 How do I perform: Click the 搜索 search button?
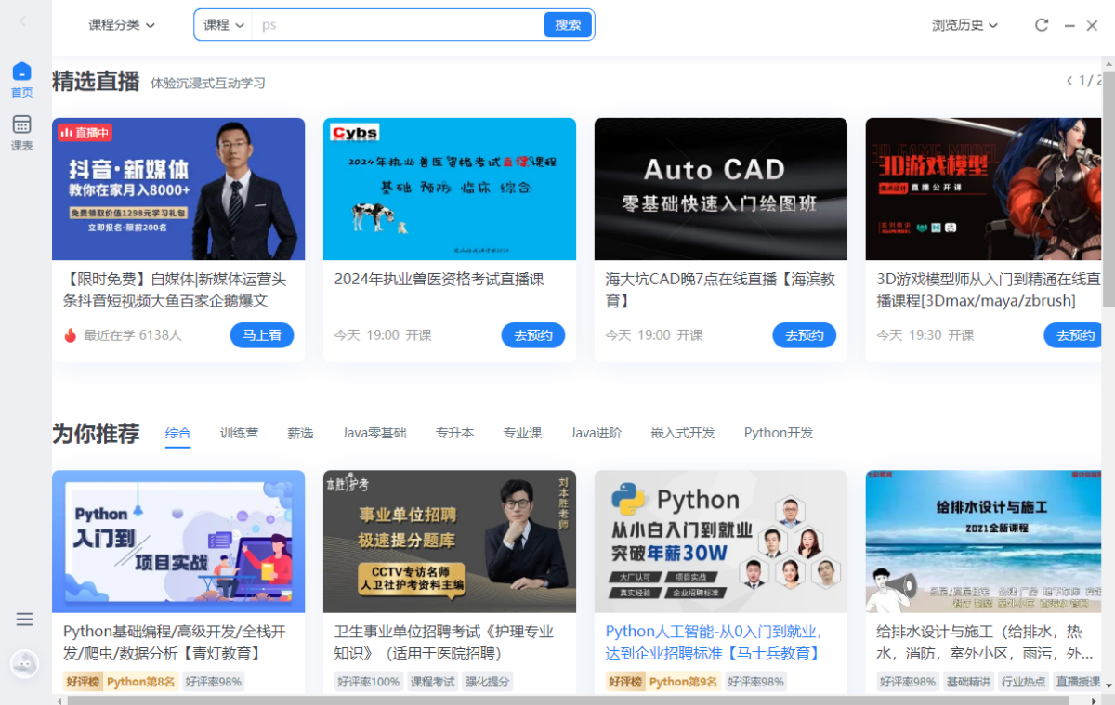pyautogui.click(x=568, y=25)
